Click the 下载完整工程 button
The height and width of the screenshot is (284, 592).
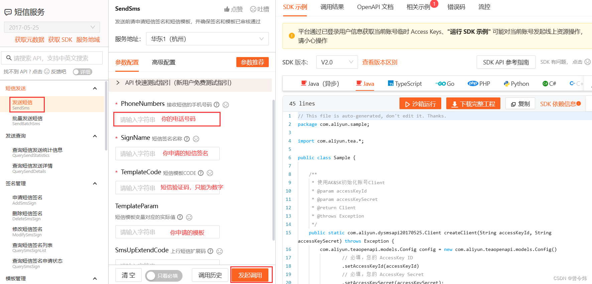click(x=473, y=104)
